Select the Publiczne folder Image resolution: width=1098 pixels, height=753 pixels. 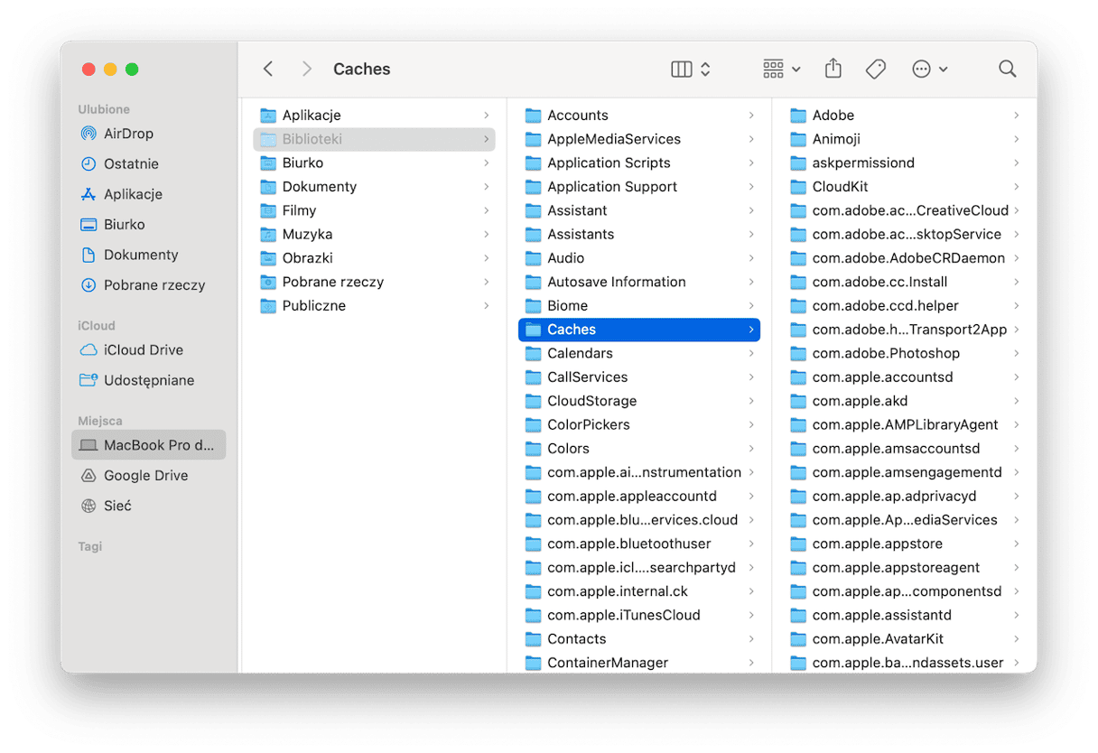[x=374, y=305]
